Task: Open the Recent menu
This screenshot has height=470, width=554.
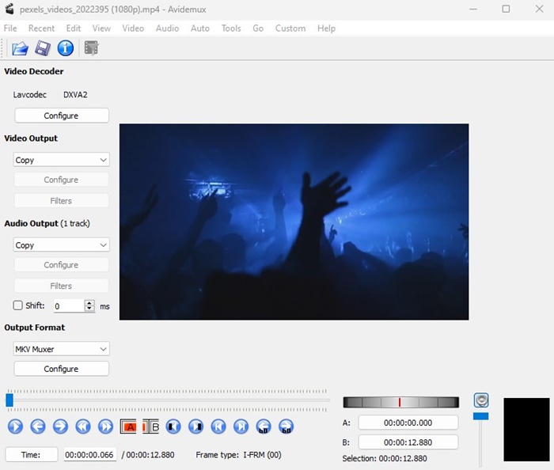Action: pyautogui.click(x=41, y=28)
